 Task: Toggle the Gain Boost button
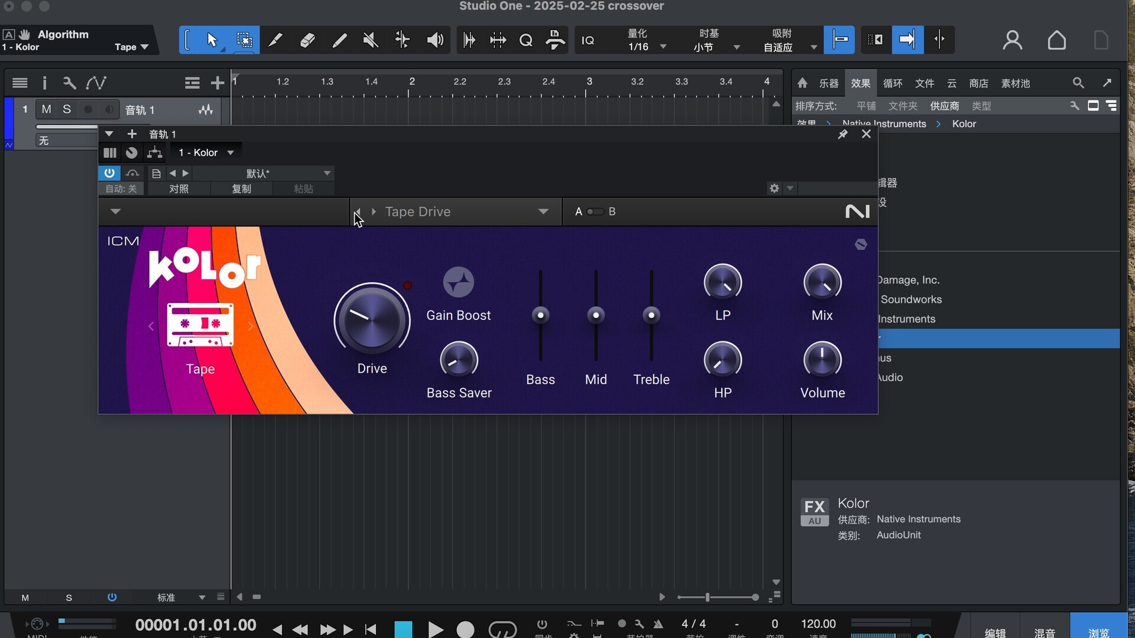click(459, 282)
